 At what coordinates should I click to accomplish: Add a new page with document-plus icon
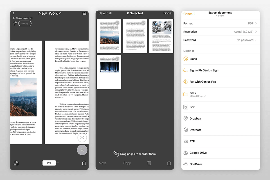point(16,163)
